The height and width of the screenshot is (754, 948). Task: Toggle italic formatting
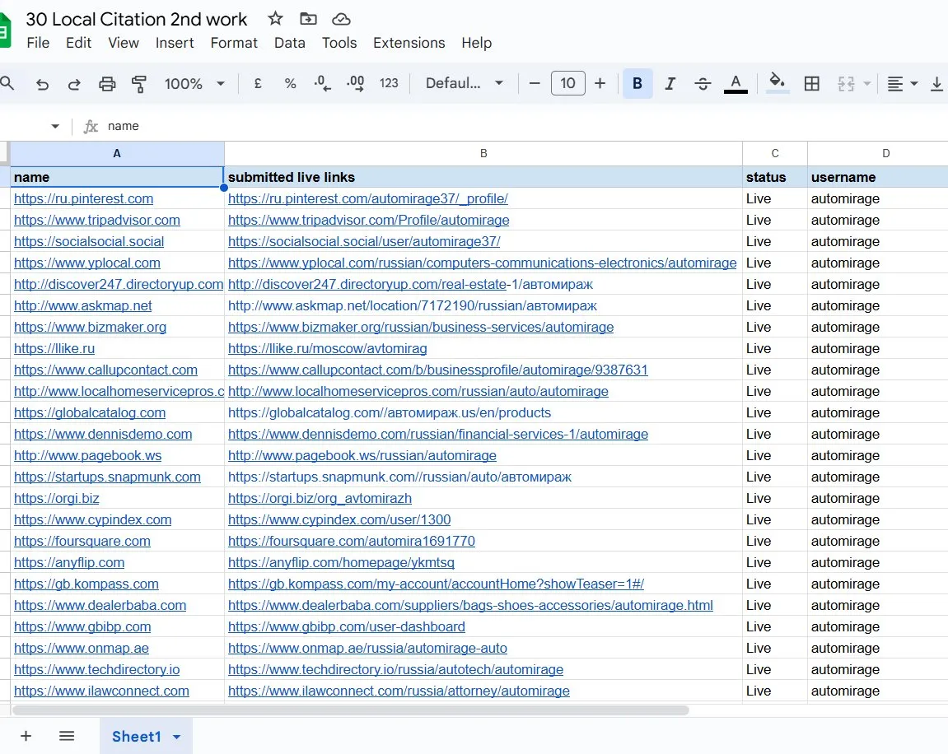(670, 83)
